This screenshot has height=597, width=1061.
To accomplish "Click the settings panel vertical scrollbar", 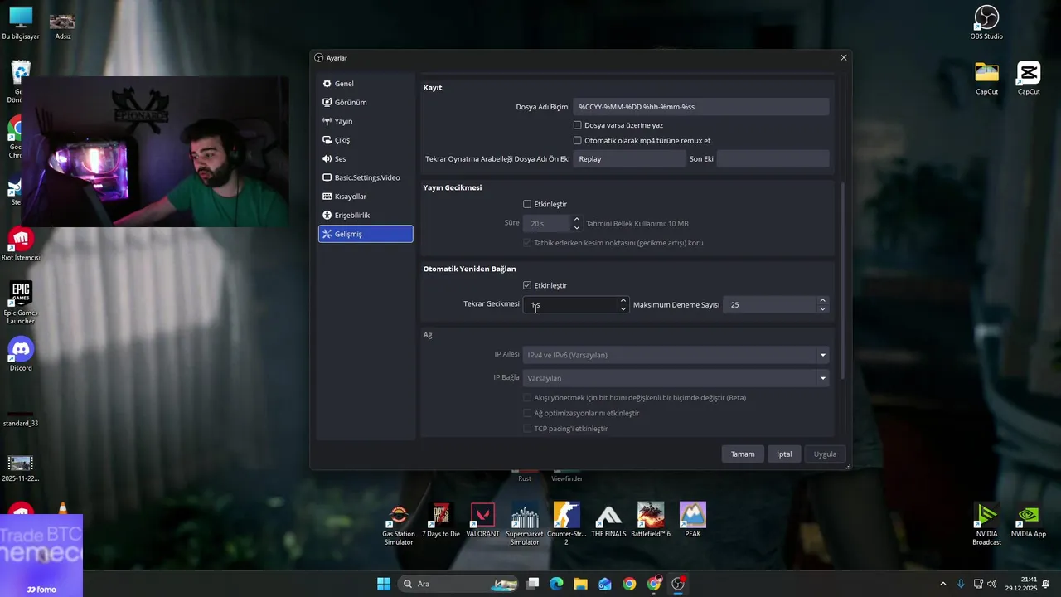I will (x=843, y=280).
